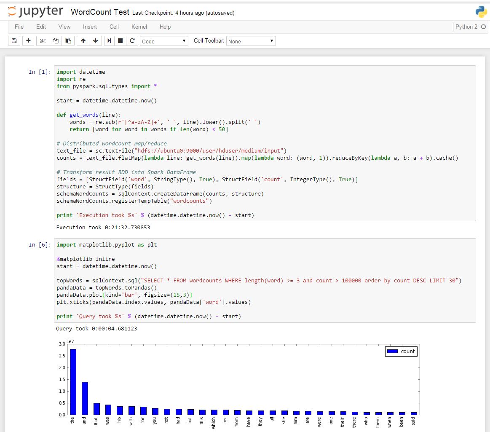The image size is (490, 432).
Task: Open the File menu
Action: [x=19, y=27]
